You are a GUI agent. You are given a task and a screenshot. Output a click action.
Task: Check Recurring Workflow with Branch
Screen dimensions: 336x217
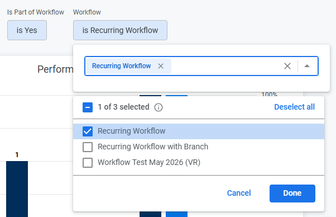[x=88, y=147]
